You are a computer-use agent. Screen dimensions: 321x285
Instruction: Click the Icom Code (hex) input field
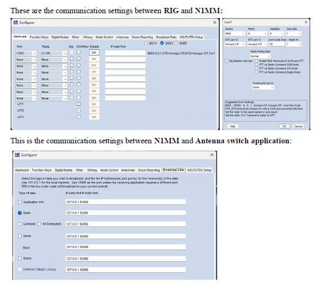click(277, 44)
